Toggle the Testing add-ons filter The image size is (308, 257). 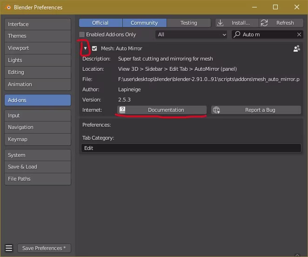188,23
